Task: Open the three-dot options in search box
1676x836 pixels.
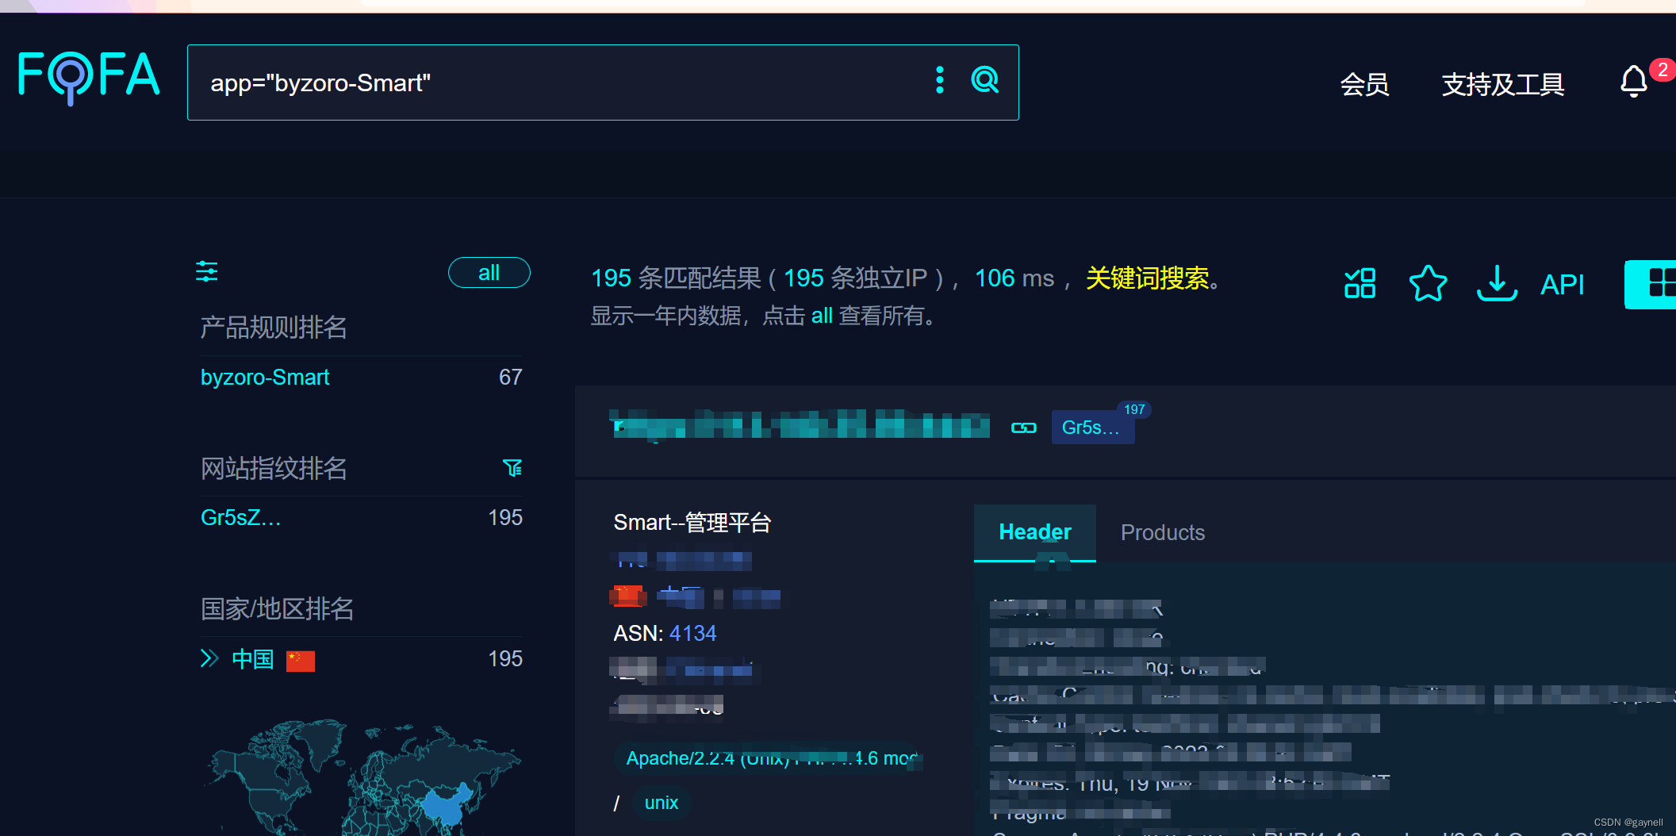Action: pos(940,80)
